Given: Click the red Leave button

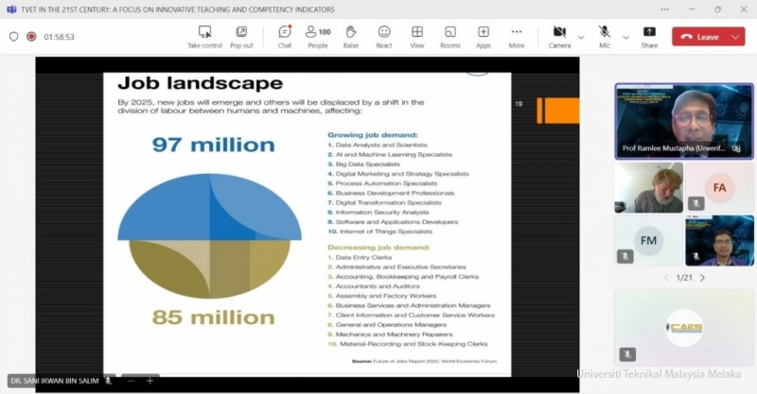Looking at the screenshot, I should (696, 37).
